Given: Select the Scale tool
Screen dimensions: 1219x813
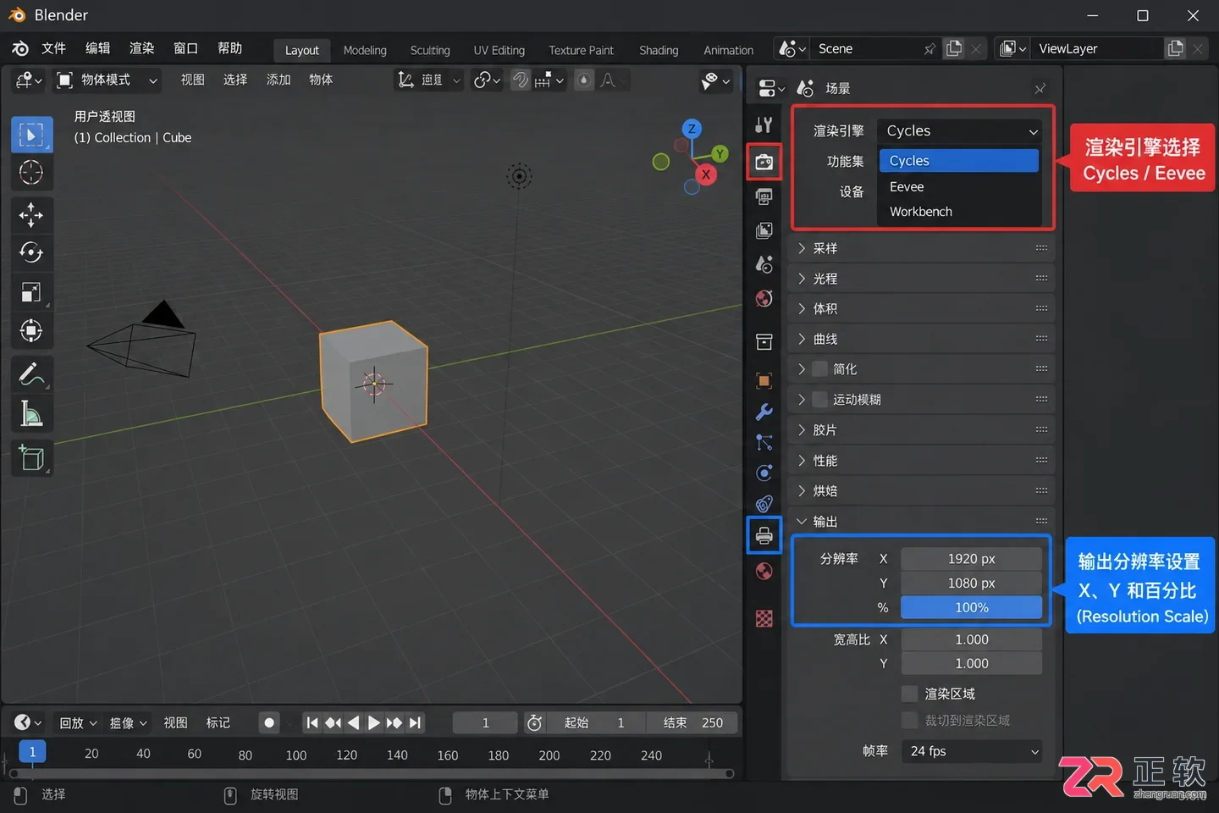Looking at the screenshot, I should click(x=31, y=292).
